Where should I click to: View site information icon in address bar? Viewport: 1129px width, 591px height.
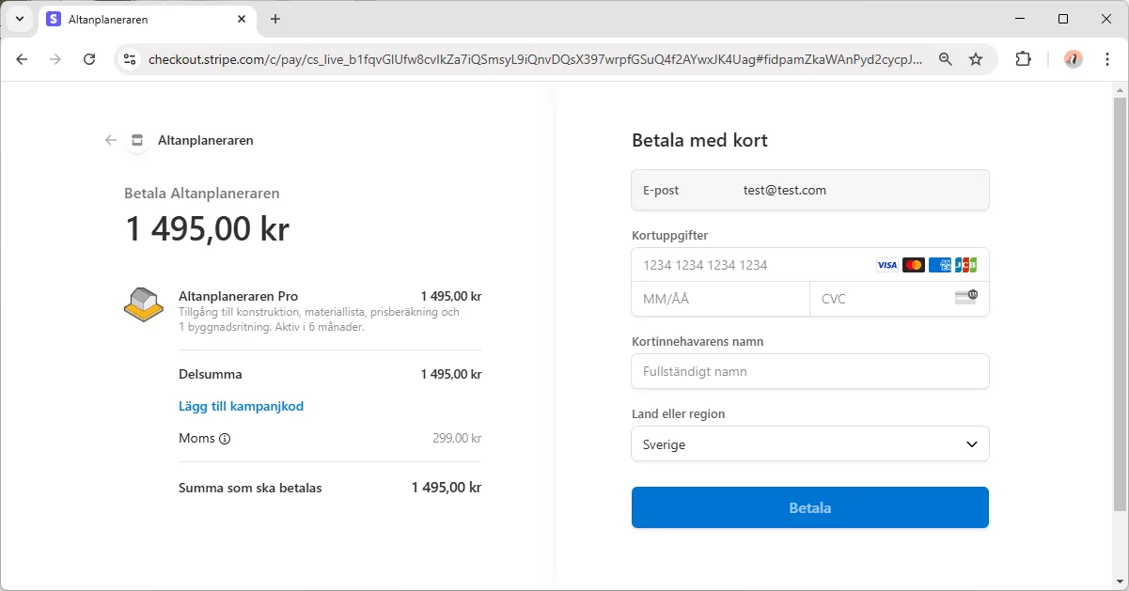pos(131,59)
